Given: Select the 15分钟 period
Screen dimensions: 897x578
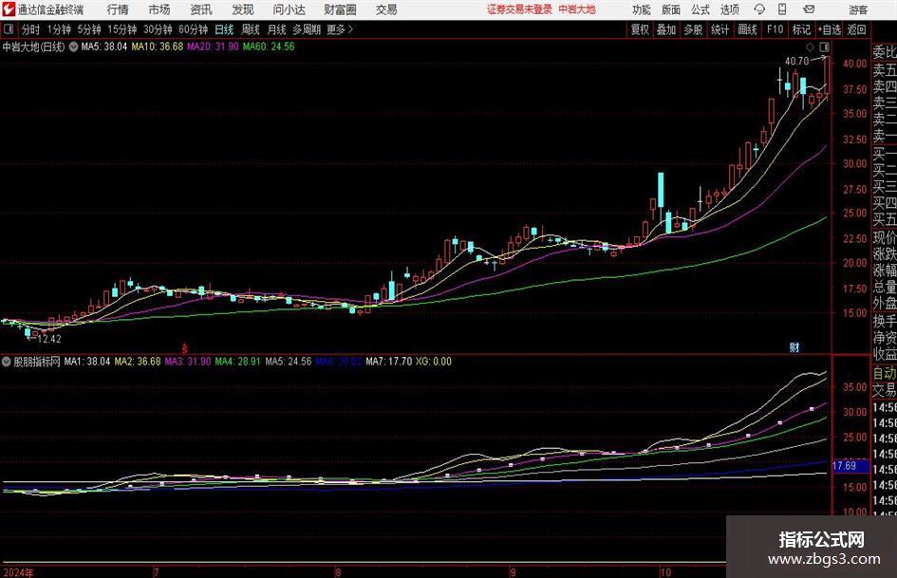Looking at the screenshot, I should pos(121,29).
